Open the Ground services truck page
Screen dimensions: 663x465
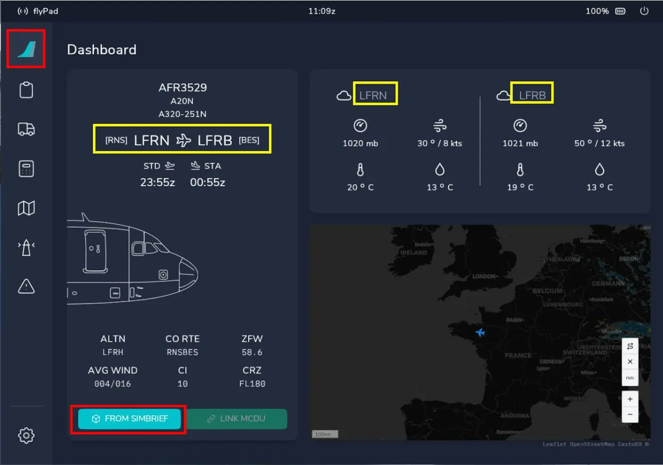[26, 129]
